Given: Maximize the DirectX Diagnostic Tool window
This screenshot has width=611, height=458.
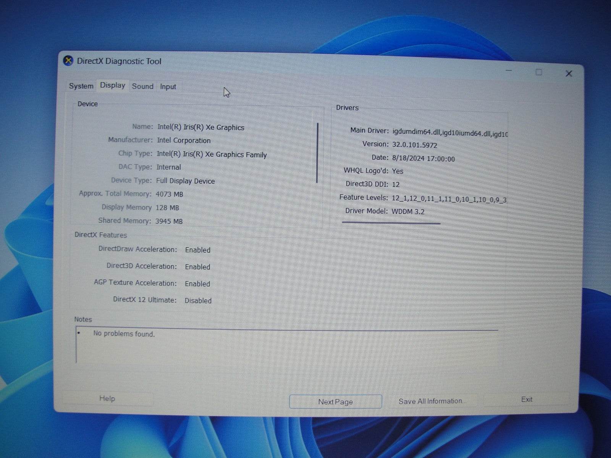Looking at the screenshot, I should click(x=539, y=72).
